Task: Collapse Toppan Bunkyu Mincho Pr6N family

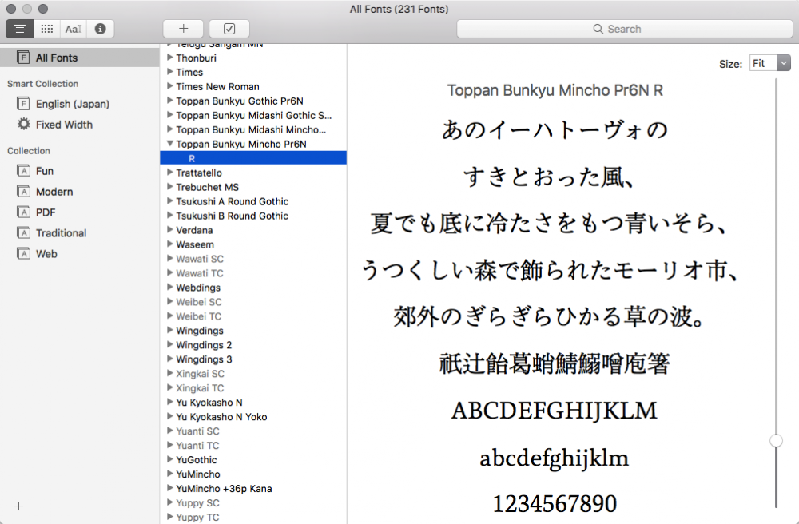Action: (x=170, y=144)
